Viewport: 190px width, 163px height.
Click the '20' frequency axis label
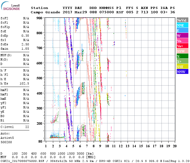175,146
